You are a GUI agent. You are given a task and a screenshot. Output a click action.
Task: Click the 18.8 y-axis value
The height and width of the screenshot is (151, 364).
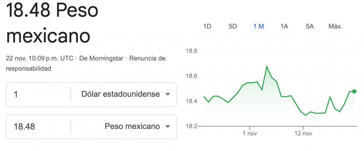coord(192,51)
